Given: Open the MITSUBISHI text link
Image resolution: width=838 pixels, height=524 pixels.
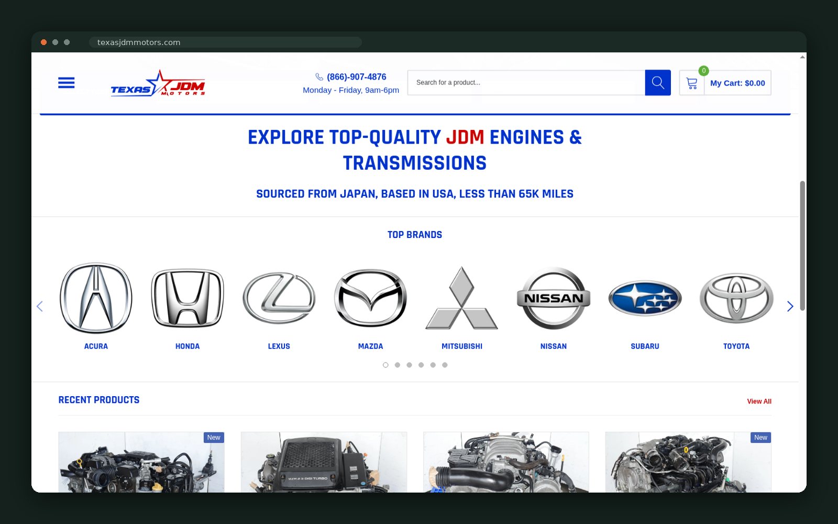Looking at the screenshot, I should pyautogui.click(x=462, y=346).
